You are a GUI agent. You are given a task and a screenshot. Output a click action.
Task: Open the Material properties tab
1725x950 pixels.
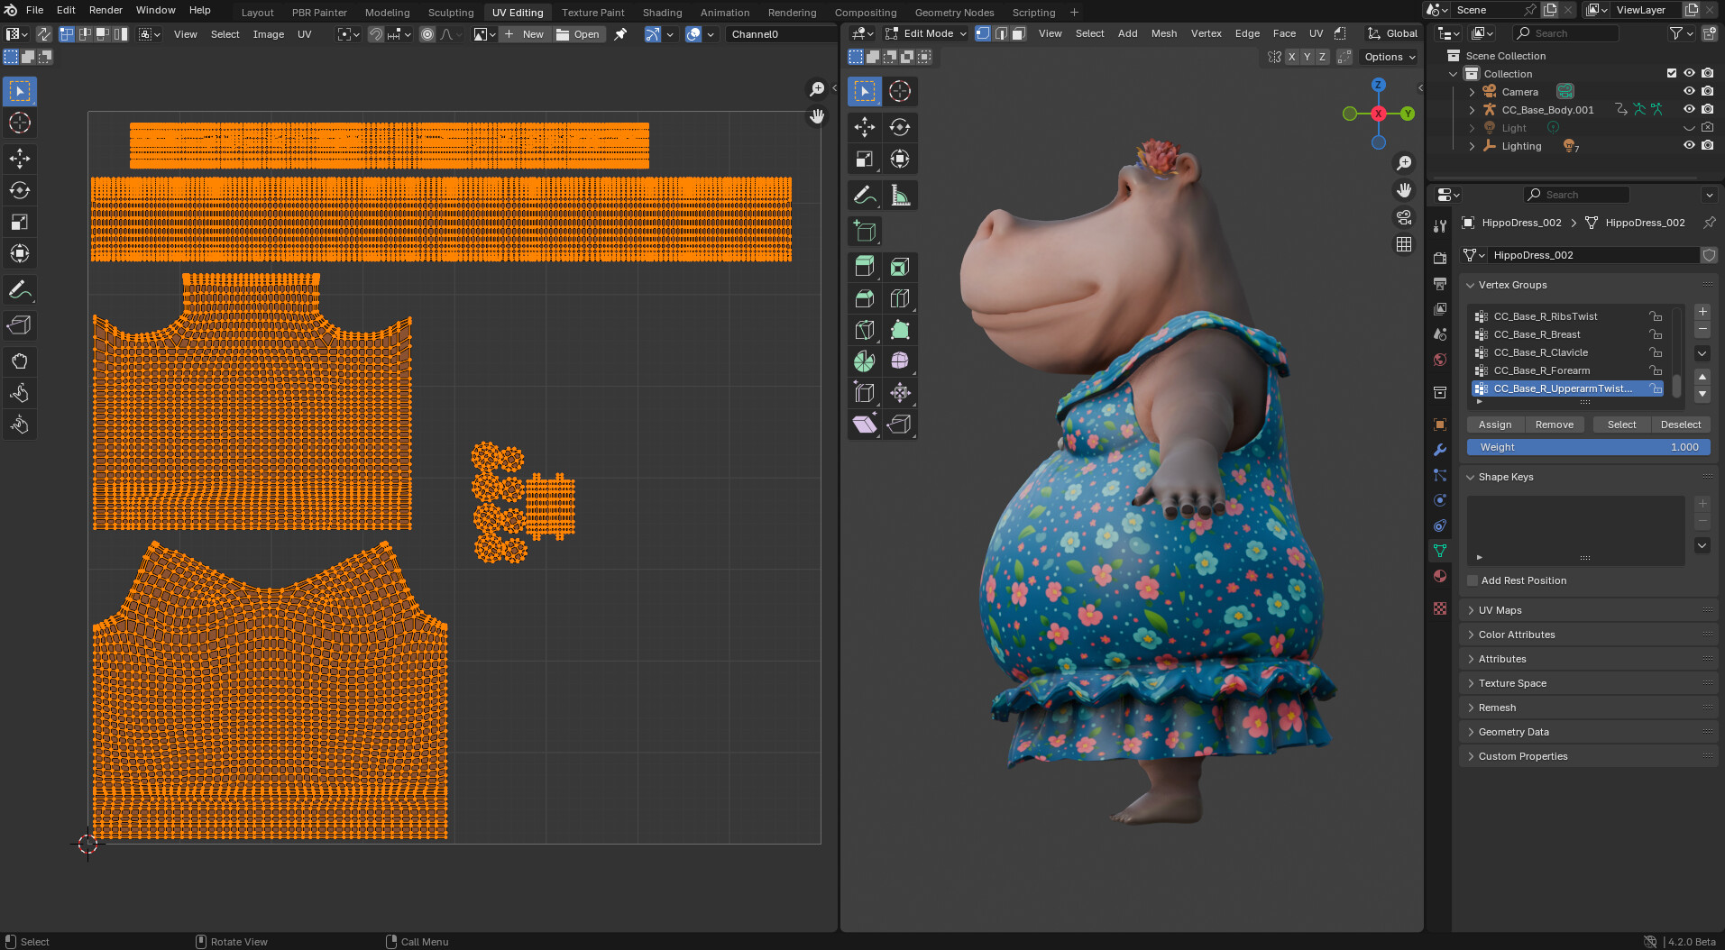pos(1440,576)
